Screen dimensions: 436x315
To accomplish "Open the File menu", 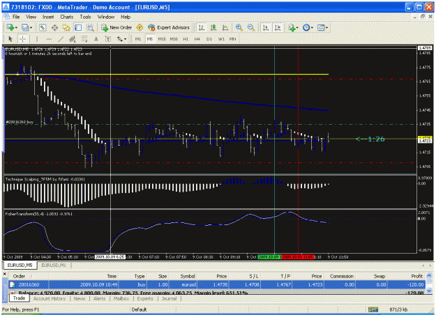I will tap(16, 17).
